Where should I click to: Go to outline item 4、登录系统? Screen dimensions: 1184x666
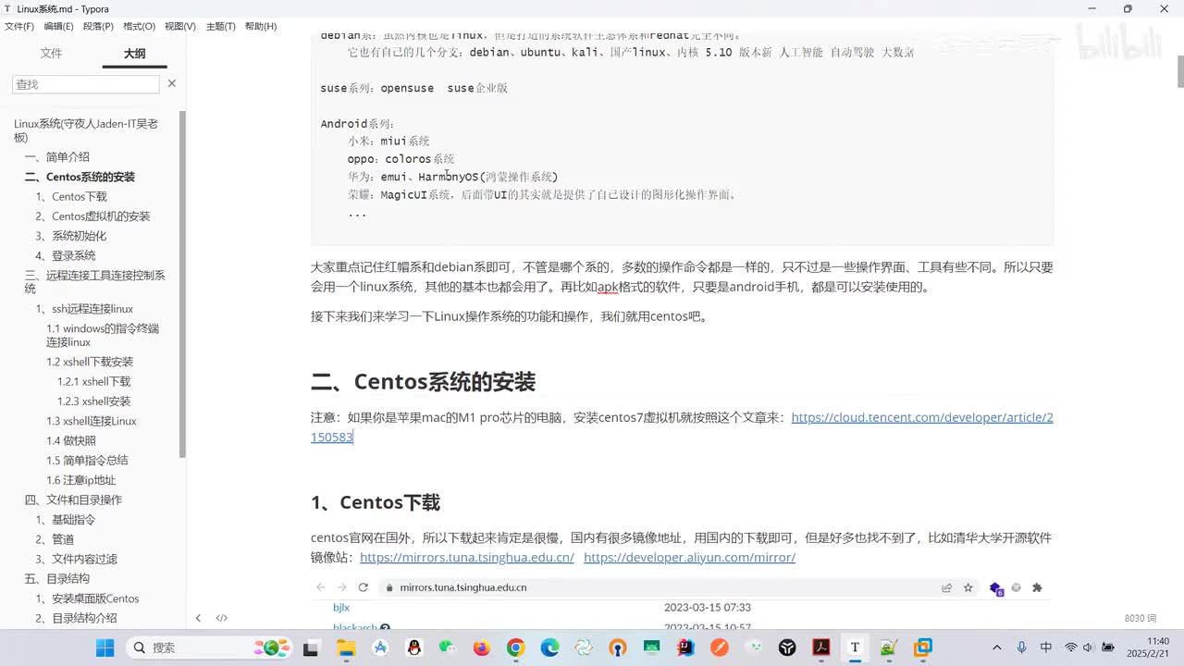pyautogui.click(x=65, y=255)
